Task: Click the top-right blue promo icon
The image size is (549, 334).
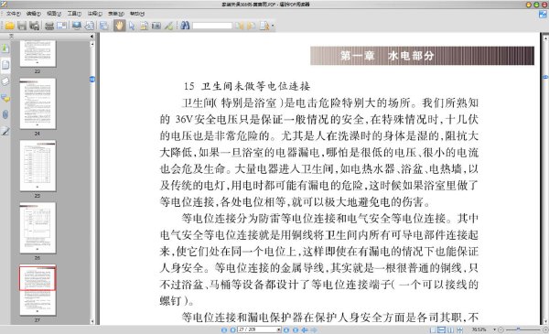Action: (543, 14)
